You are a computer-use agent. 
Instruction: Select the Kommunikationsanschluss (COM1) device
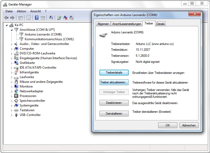49,39
